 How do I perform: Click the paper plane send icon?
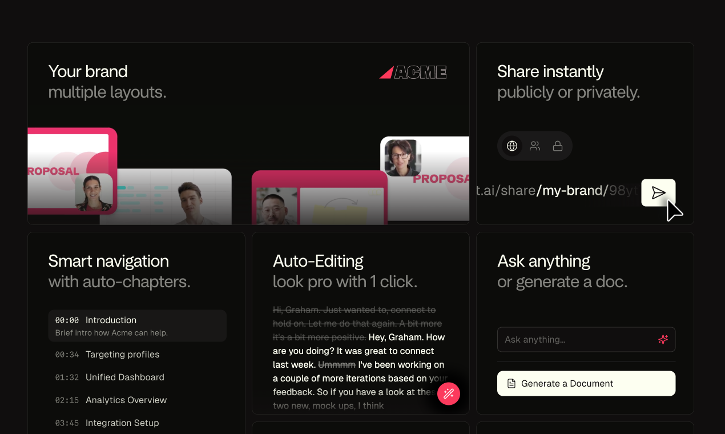tap(658, 192)
